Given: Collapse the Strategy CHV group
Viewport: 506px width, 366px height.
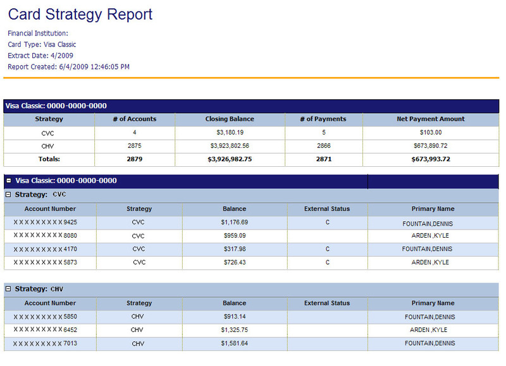Looking at the screenshot, I should 8,289.
